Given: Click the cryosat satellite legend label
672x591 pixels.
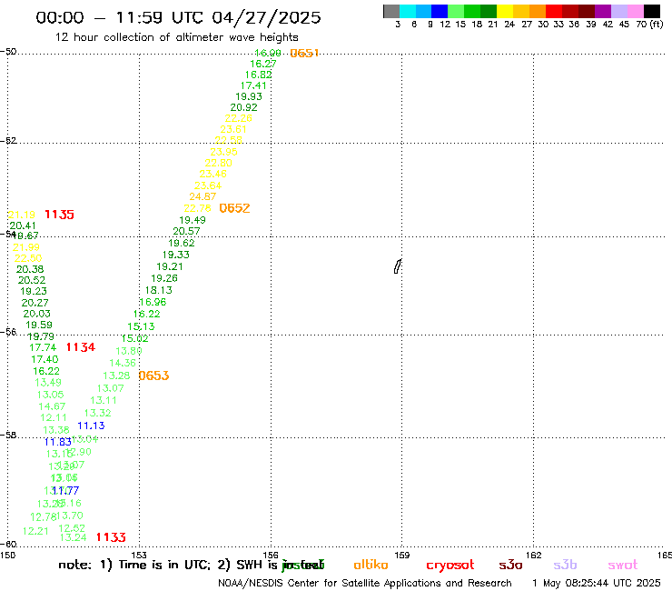Looking at the screenshot, I should coord(450,566).
